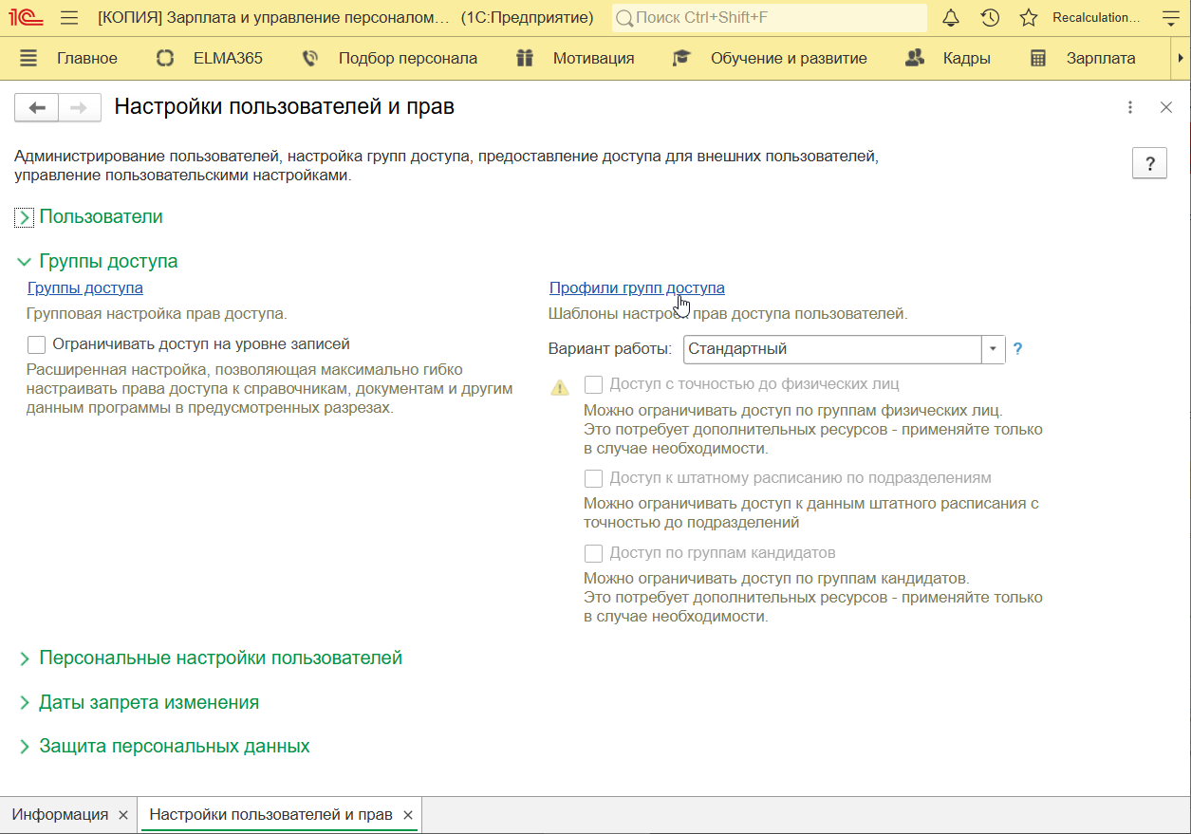Open the more actions three-dot icon
Screen dimensions: 1191x834
[x=1130, y=107]
